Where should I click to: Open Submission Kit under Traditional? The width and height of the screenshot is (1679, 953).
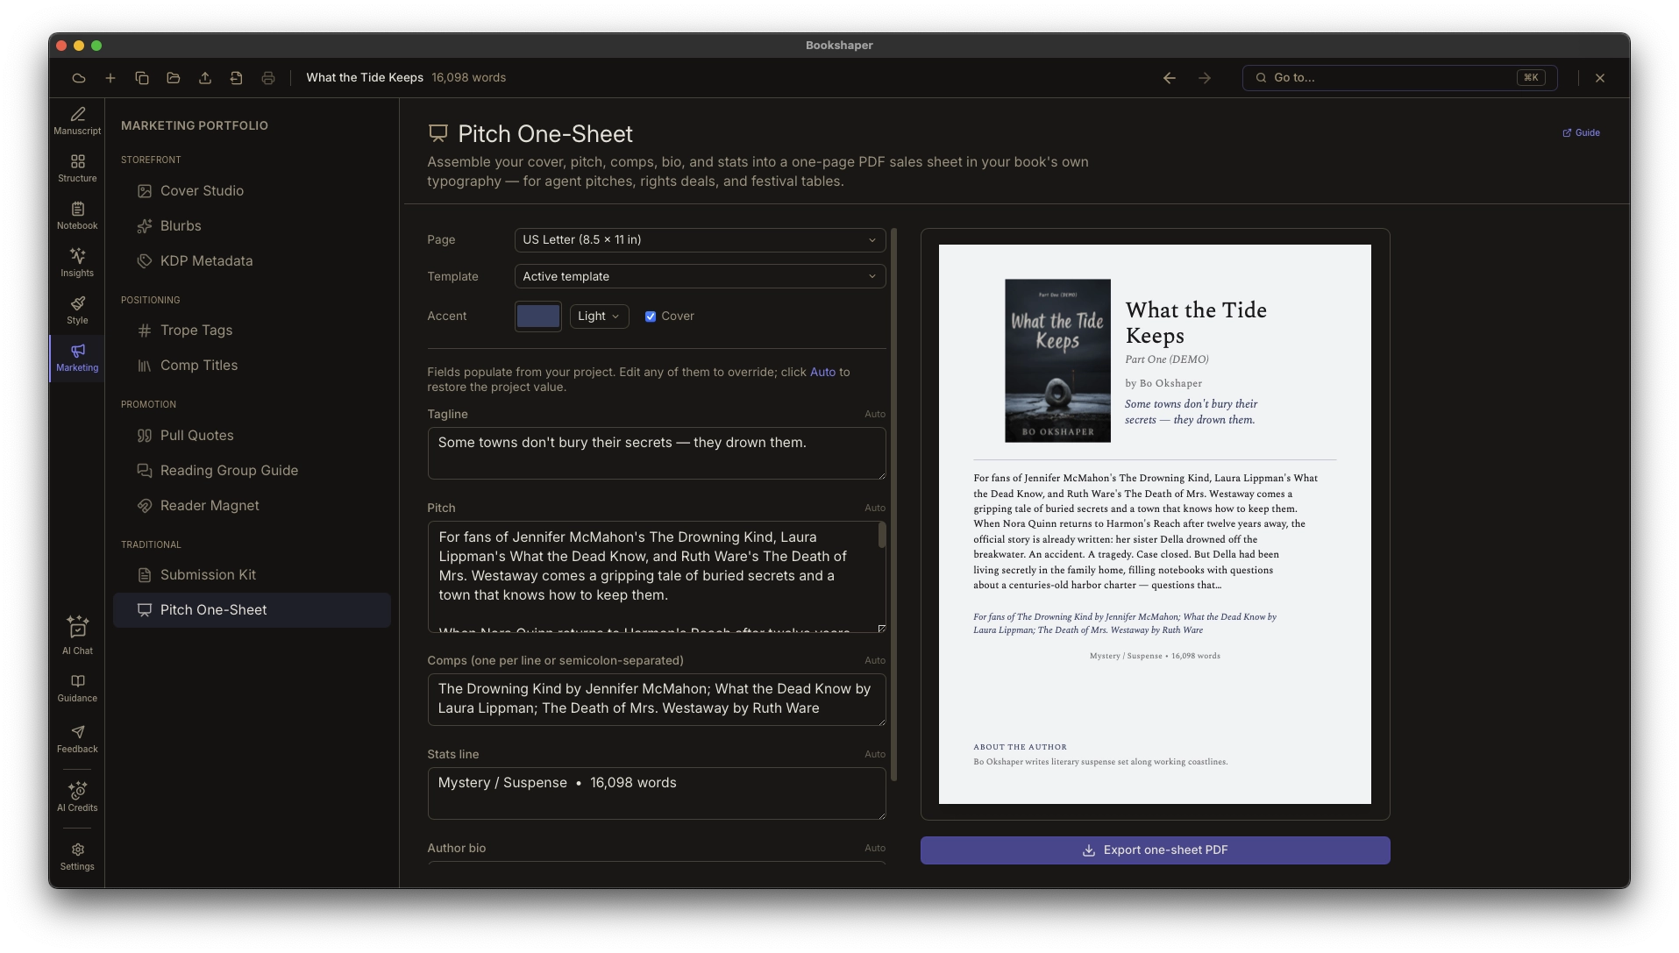pos(252,575)
